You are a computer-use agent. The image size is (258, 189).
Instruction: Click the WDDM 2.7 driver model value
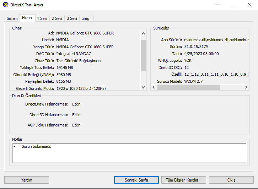click(193, 81)
